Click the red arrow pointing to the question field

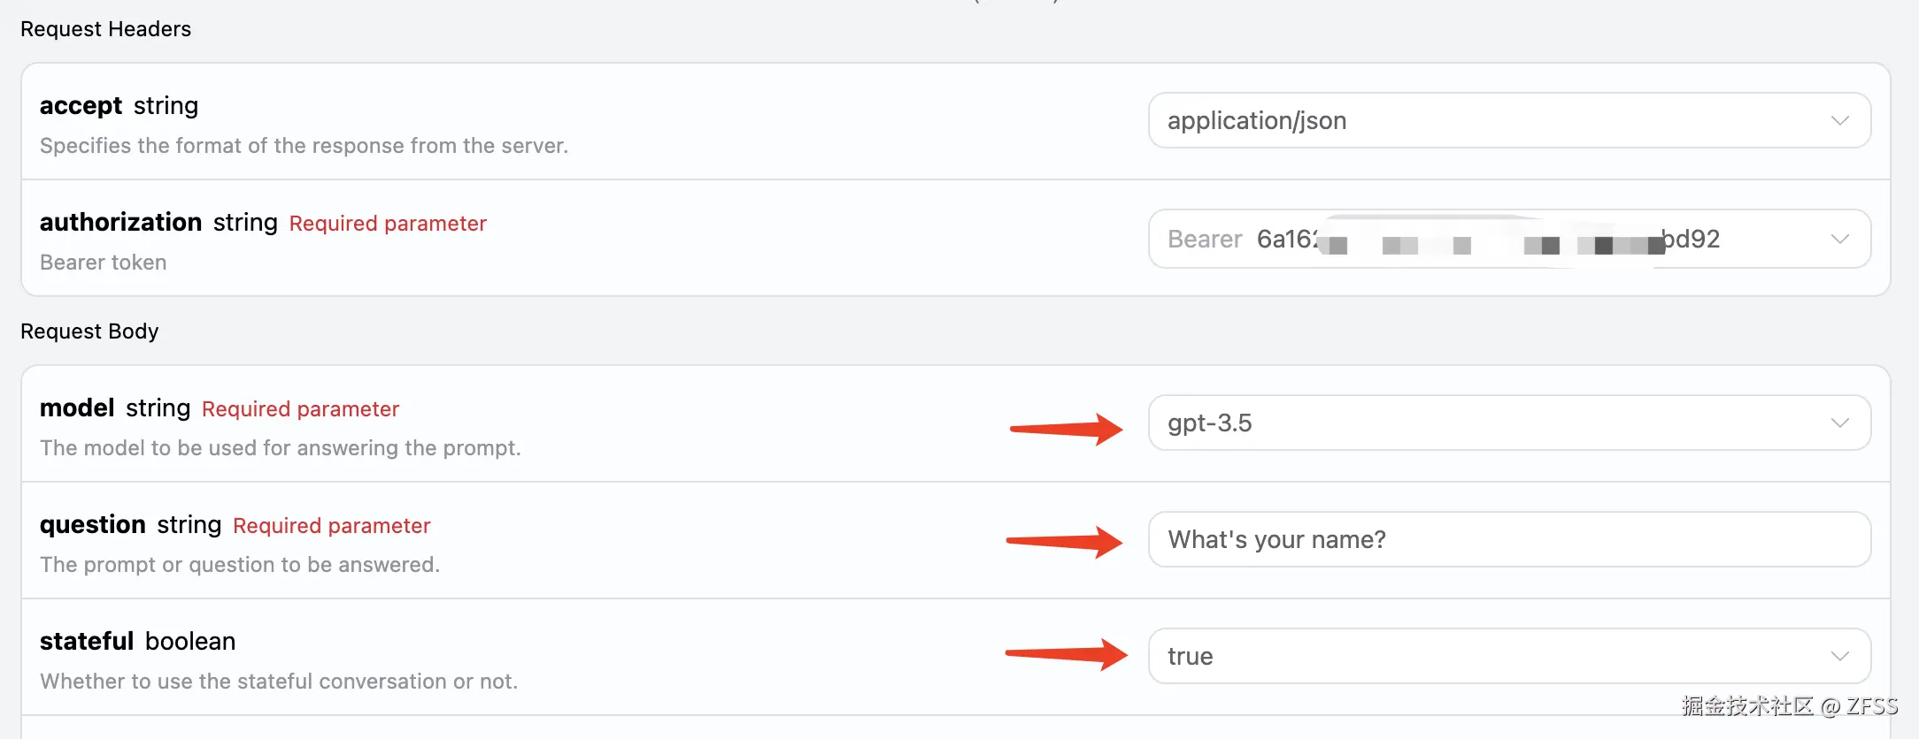[1064, 541]
